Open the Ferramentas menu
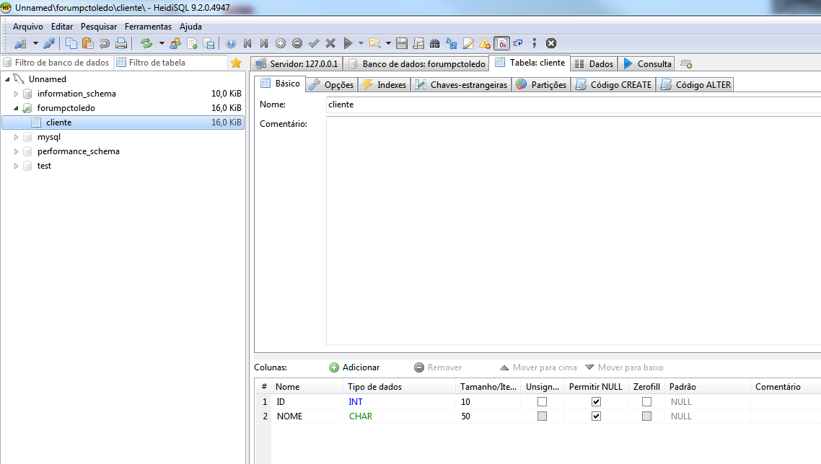 click(148, 26)
